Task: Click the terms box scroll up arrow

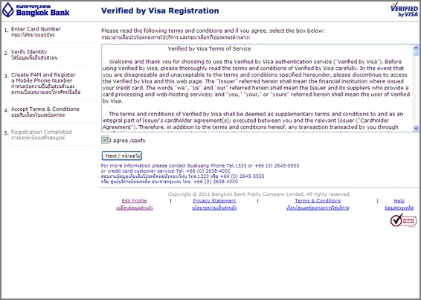Action: coord(416,48)
